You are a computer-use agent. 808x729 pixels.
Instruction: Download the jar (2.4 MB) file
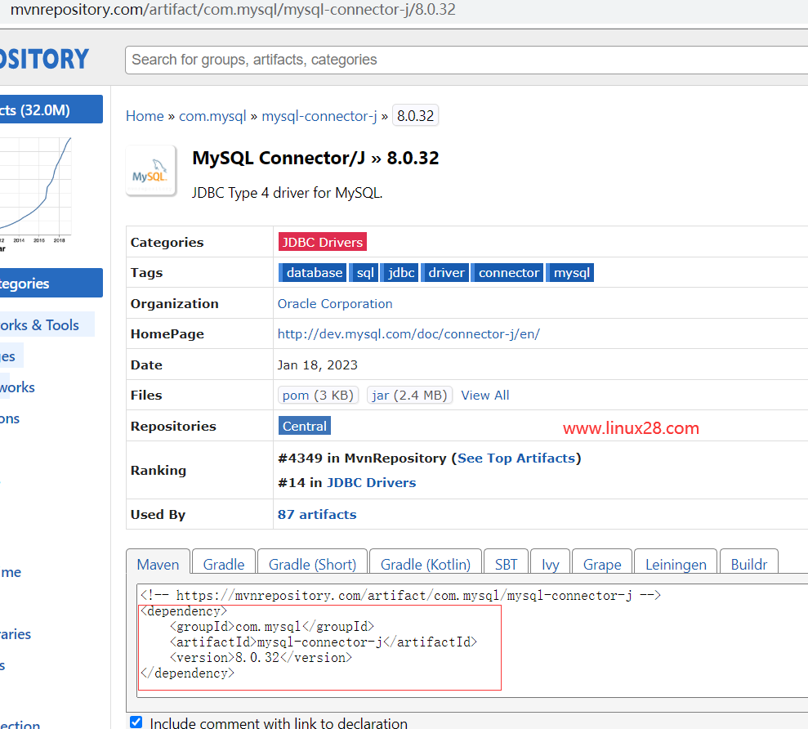click(x=409, y=396)
